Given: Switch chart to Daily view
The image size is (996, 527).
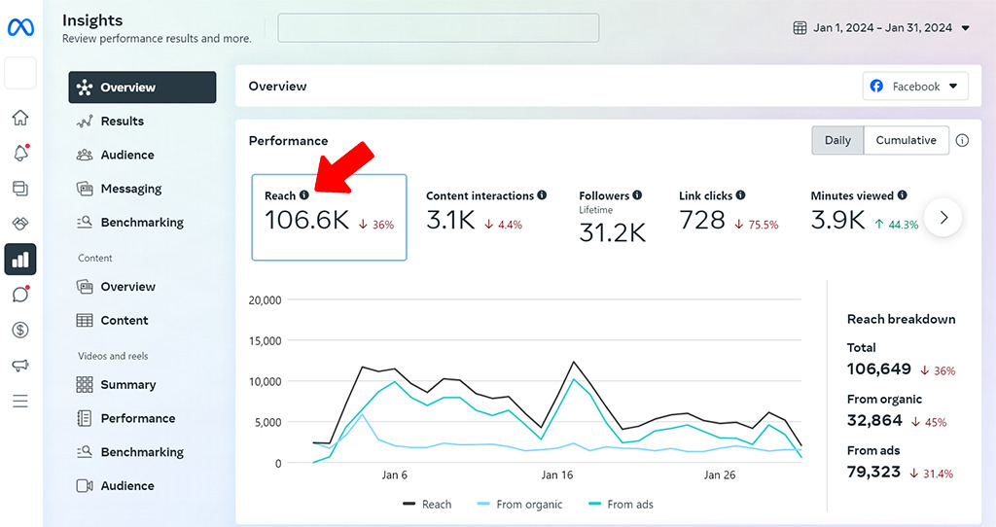Looking at the screenshot, I should [837, 140].
